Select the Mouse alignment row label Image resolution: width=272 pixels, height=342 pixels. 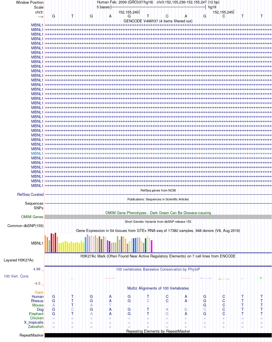pos(38,305)
